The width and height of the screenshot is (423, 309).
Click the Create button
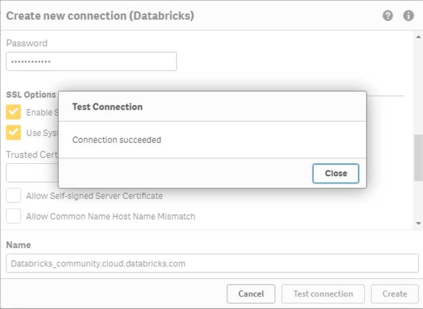394,294
